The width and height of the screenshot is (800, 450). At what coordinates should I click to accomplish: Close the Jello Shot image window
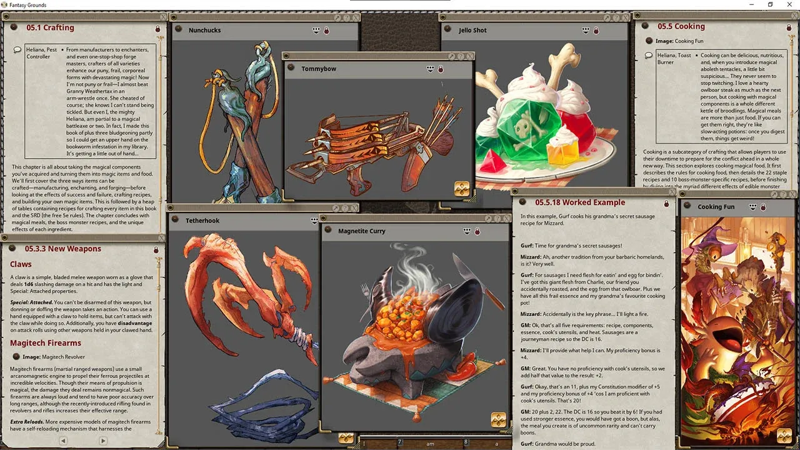point(624,17)
